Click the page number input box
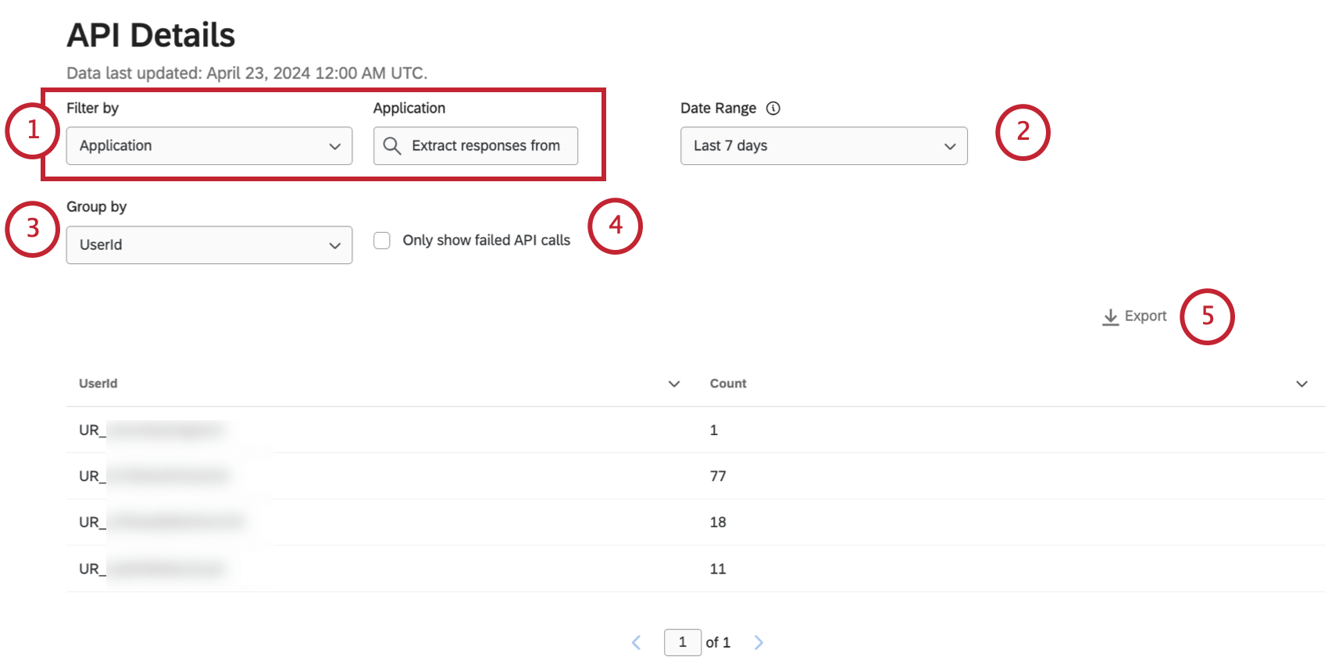This screenshot has height=664, width=1328. click(683, 642)
